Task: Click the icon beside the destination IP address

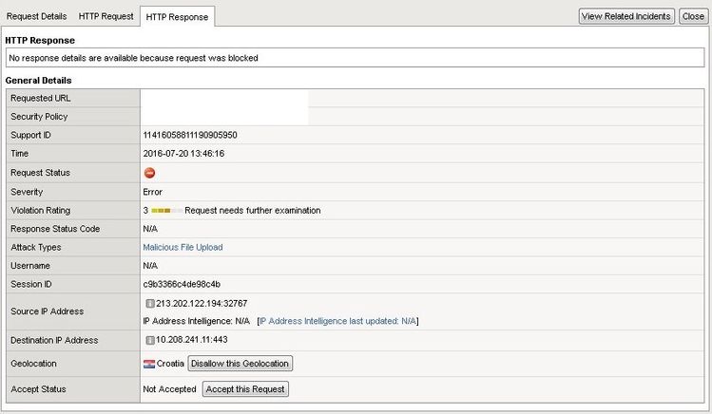Action: tap(149, 340)
